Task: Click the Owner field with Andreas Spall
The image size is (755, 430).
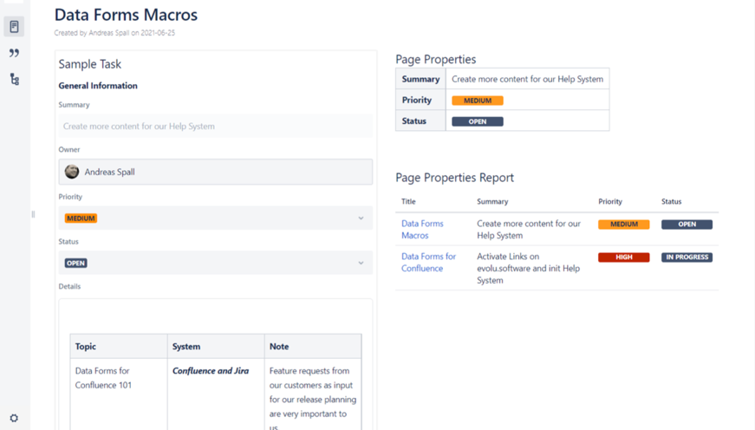Action: (x=225, y=172)
